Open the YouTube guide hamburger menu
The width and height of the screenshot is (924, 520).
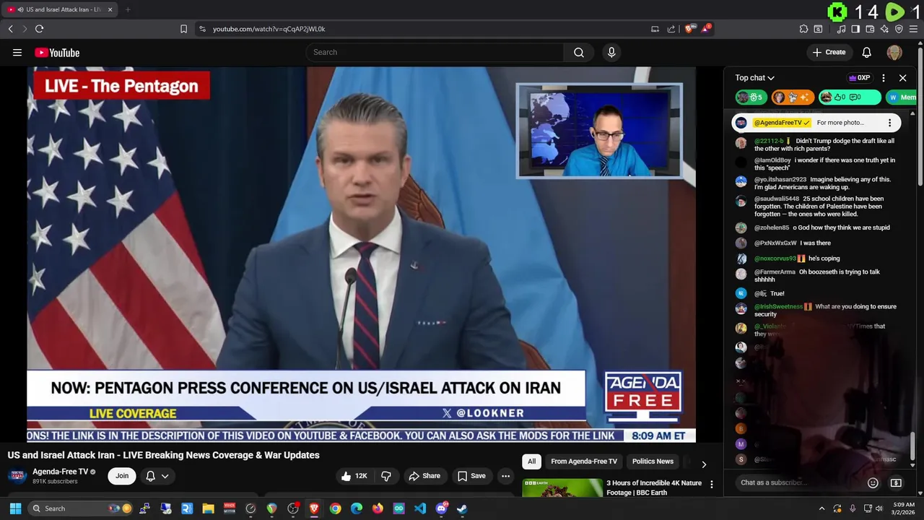17,52
